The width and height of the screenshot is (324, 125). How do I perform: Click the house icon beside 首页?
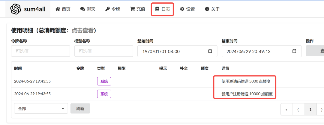tap(58, 9)
